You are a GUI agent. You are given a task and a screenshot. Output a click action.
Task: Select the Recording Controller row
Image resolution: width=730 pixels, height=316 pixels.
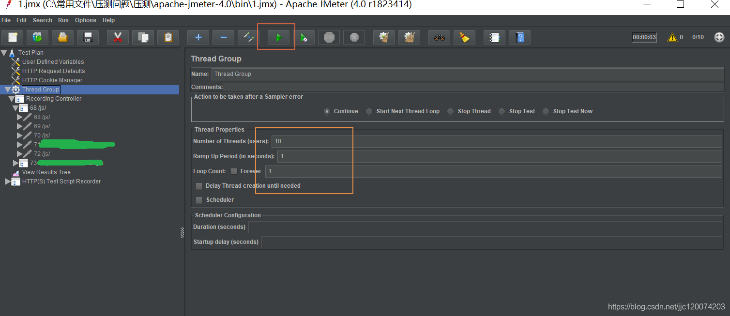[54, 99]
